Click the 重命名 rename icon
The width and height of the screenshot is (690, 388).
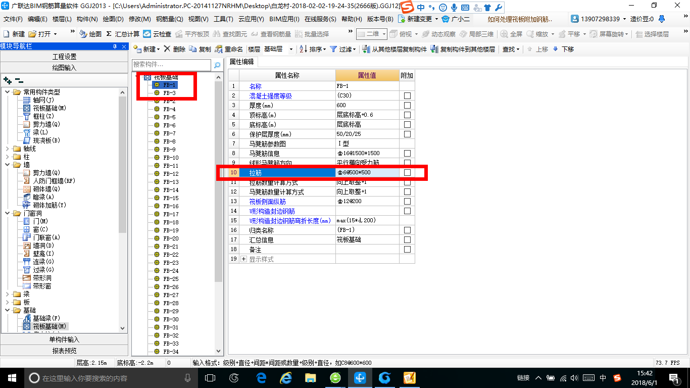pyautogui.click(x=219, y=49)
